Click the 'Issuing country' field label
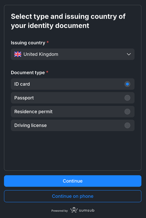The height and width of the screenshot is (218, 146). point(28,43)
